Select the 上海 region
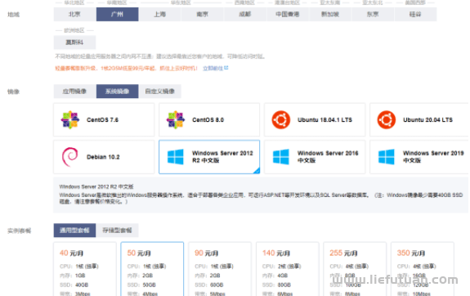The width and height of the screenshot is (470, 296). pos(159,14)
